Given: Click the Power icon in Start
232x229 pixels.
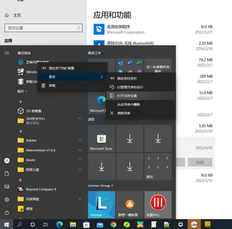Looking at the screenshot, I should [7, 213].
